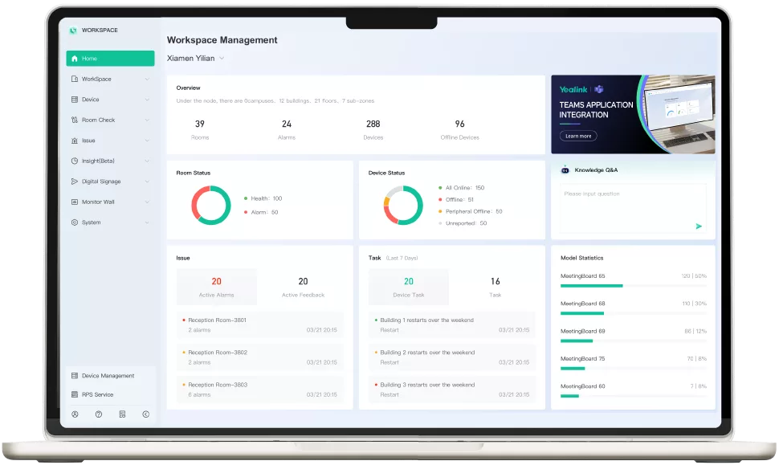Send the question with the green arrow icon
Screen dimensions: 779x465
point(699,226)
